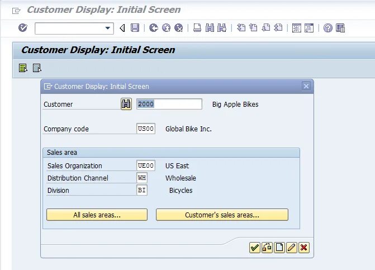
Task: Click the Next Page icon
Action: 265,28
